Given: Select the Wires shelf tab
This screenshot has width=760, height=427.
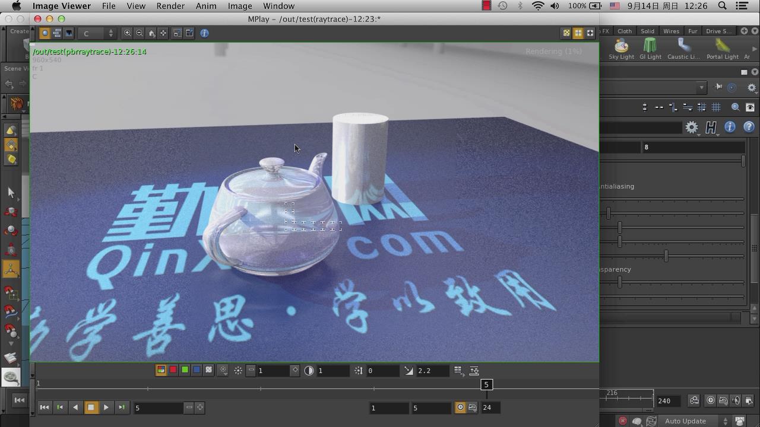Looking at the screenshot, I should [x=671, y=31].
